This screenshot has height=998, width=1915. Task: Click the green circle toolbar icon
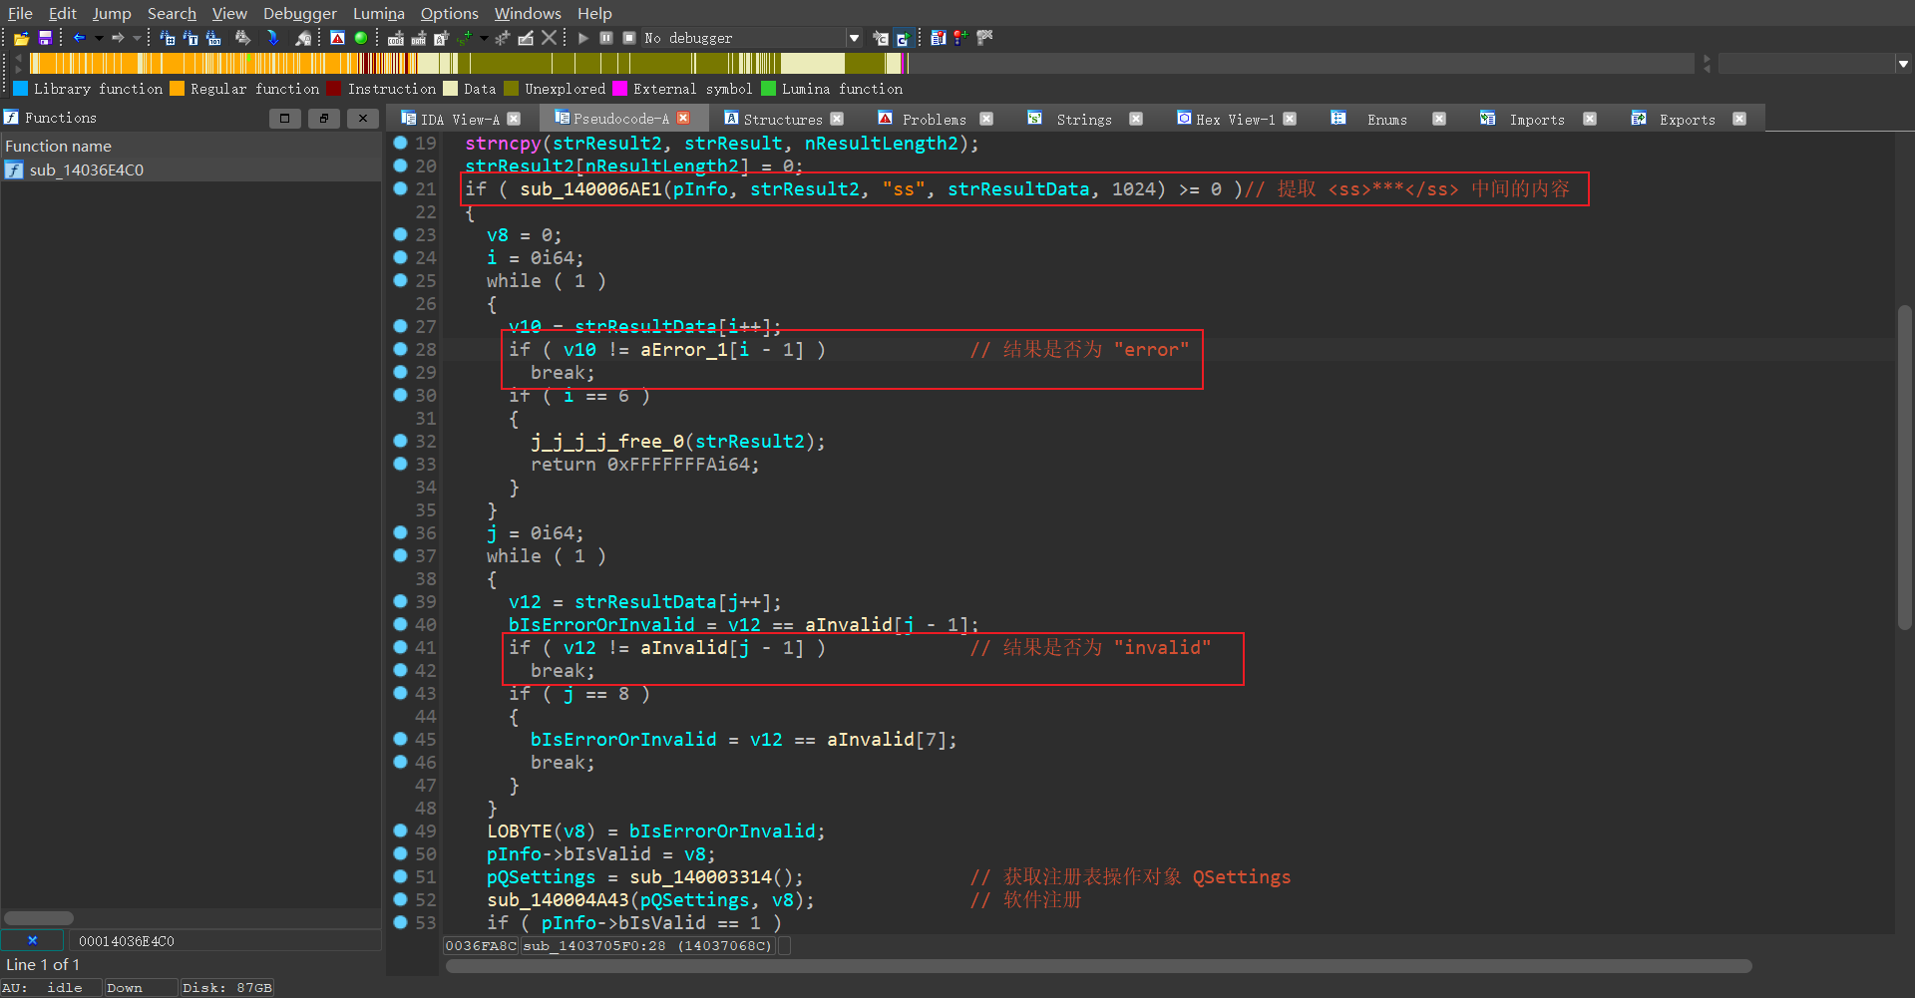(361, 38)
